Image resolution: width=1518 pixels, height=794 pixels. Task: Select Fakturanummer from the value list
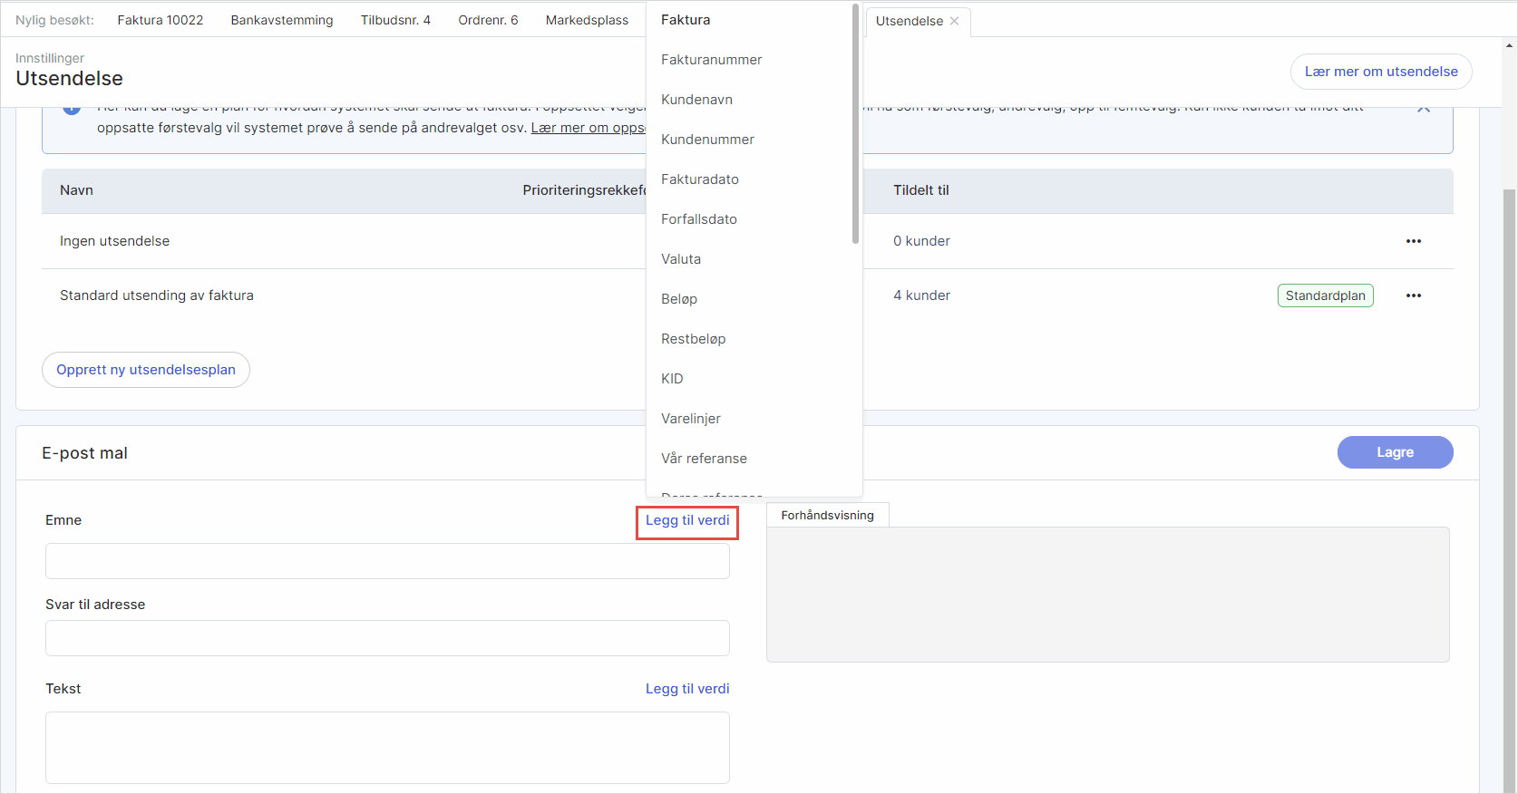click(711, 60)
